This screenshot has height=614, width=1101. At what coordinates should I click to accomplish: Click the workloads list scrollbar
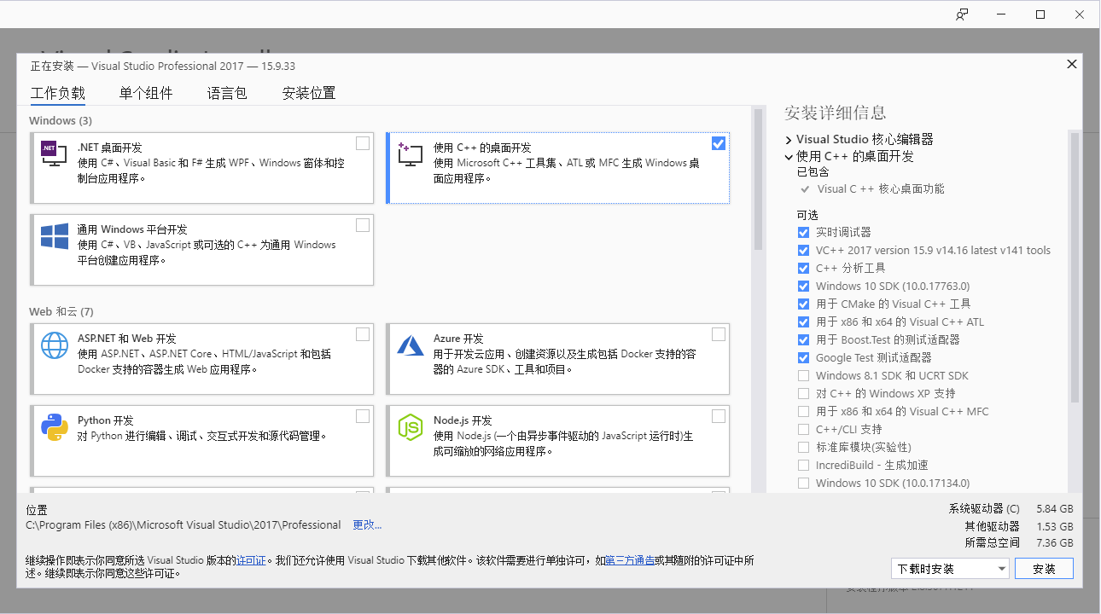point(756,171)
